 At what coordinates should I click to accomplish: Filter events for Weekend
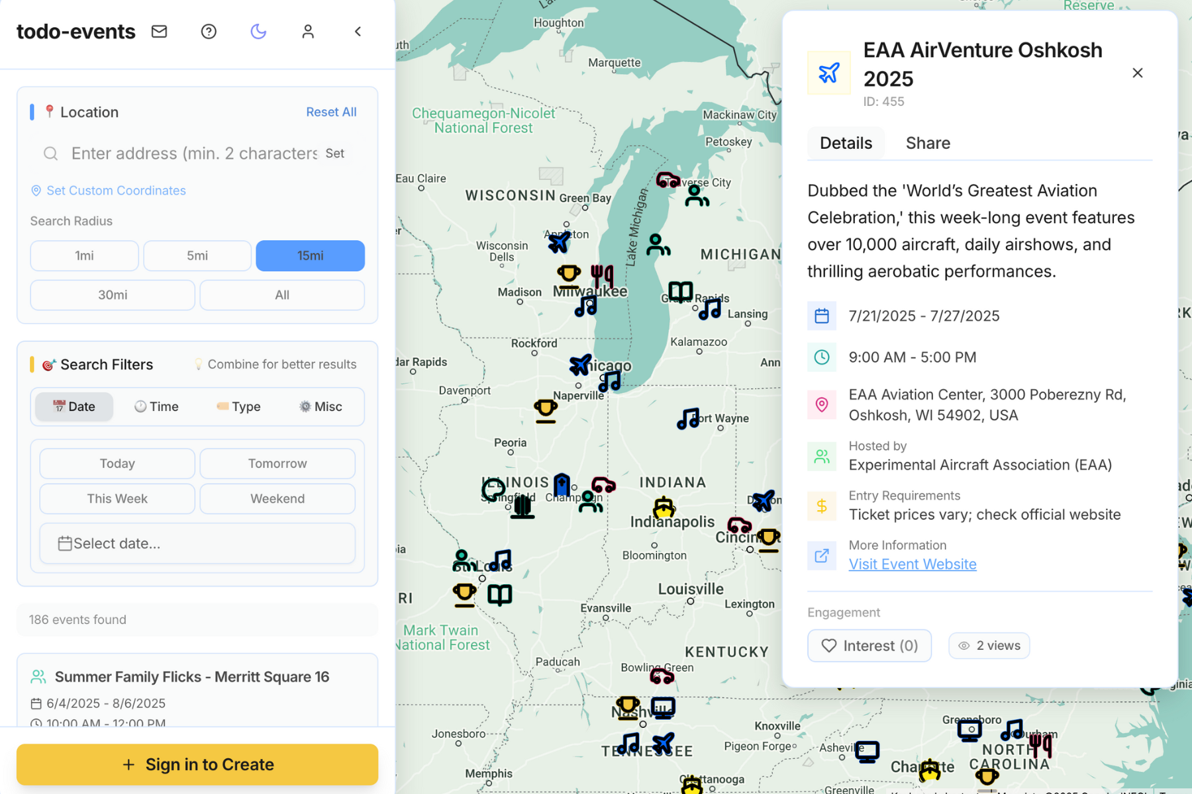277,498
